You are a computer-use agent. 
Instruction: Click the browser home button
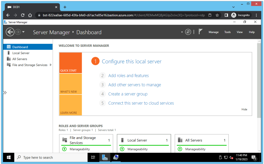click(x=30, y=15)
